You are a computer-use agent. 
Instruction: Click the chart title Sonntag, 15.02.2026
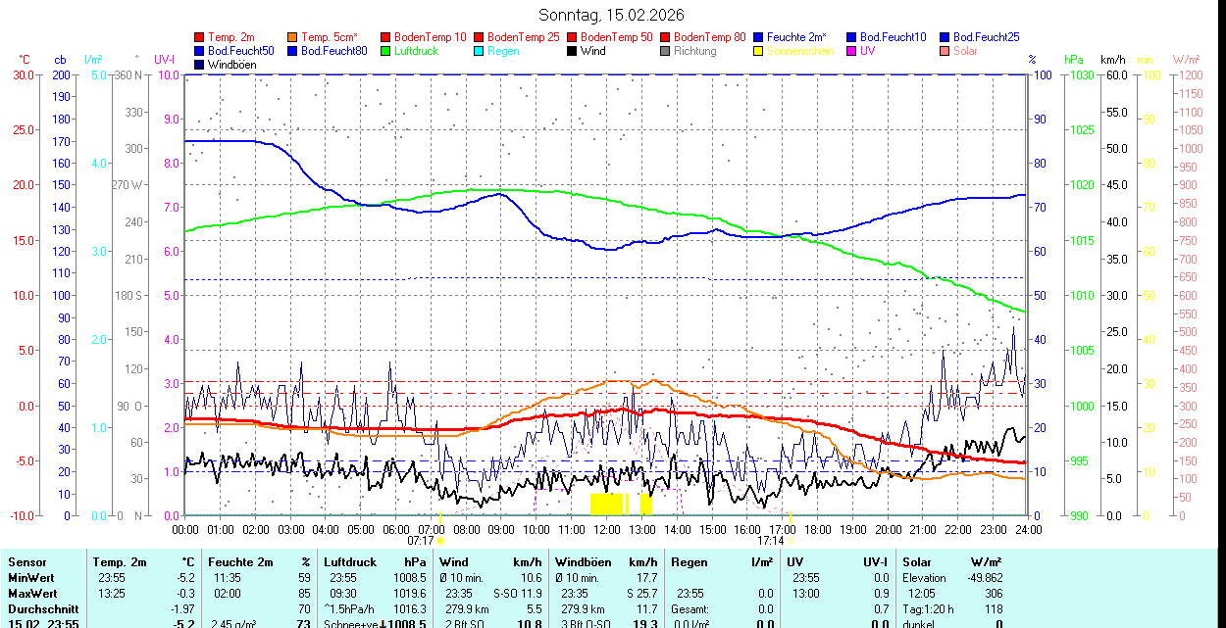612,15
